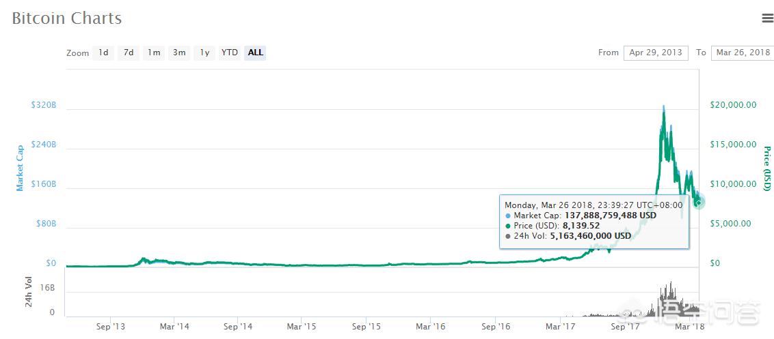Click the Price (USD) axis title

click(766, 168)
